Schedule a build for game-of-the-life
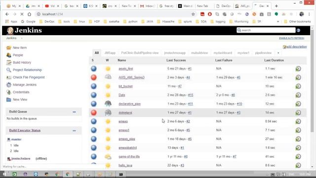The width and height of the screenshot is (316, 178). click(298, 156)
